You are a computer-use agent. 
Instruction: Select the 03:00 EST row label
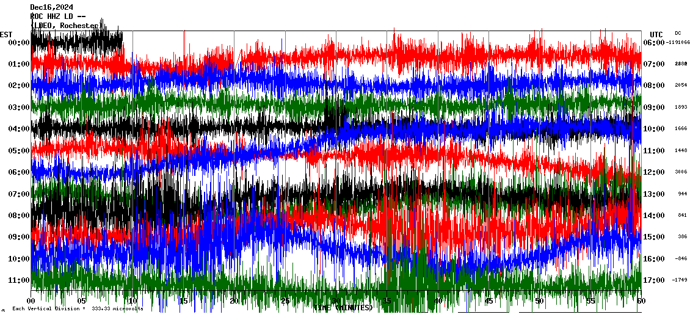[x=19, y=107]
